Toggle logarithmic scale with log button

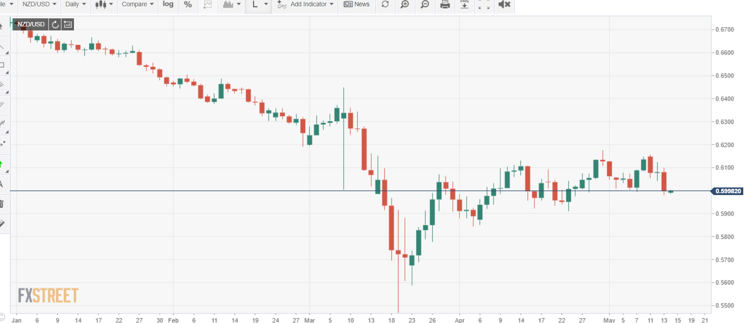168,4
